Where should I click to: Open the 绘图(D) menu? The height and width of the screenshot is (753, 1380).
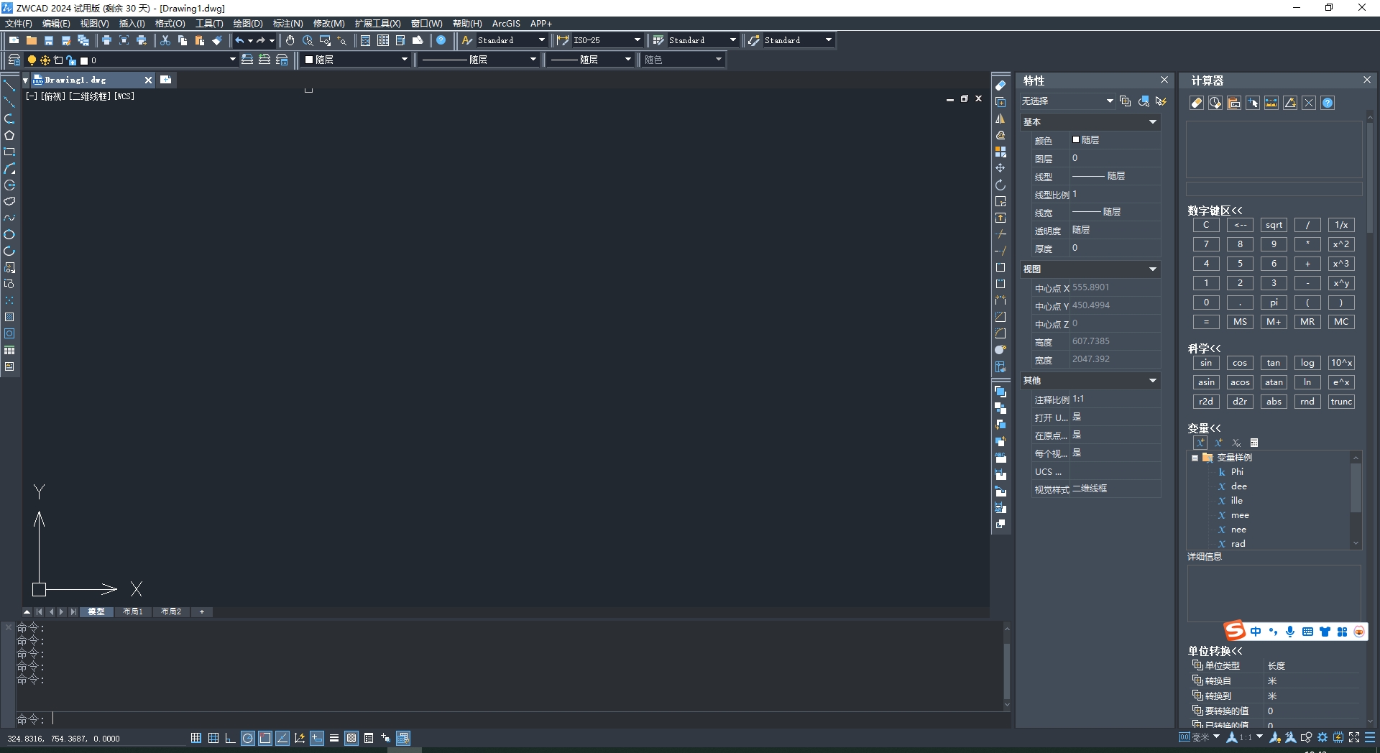pos(248,24)
